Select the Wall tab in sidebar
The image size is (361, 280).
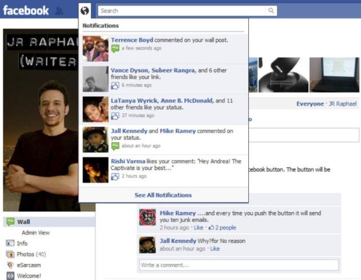click(49, 222)
